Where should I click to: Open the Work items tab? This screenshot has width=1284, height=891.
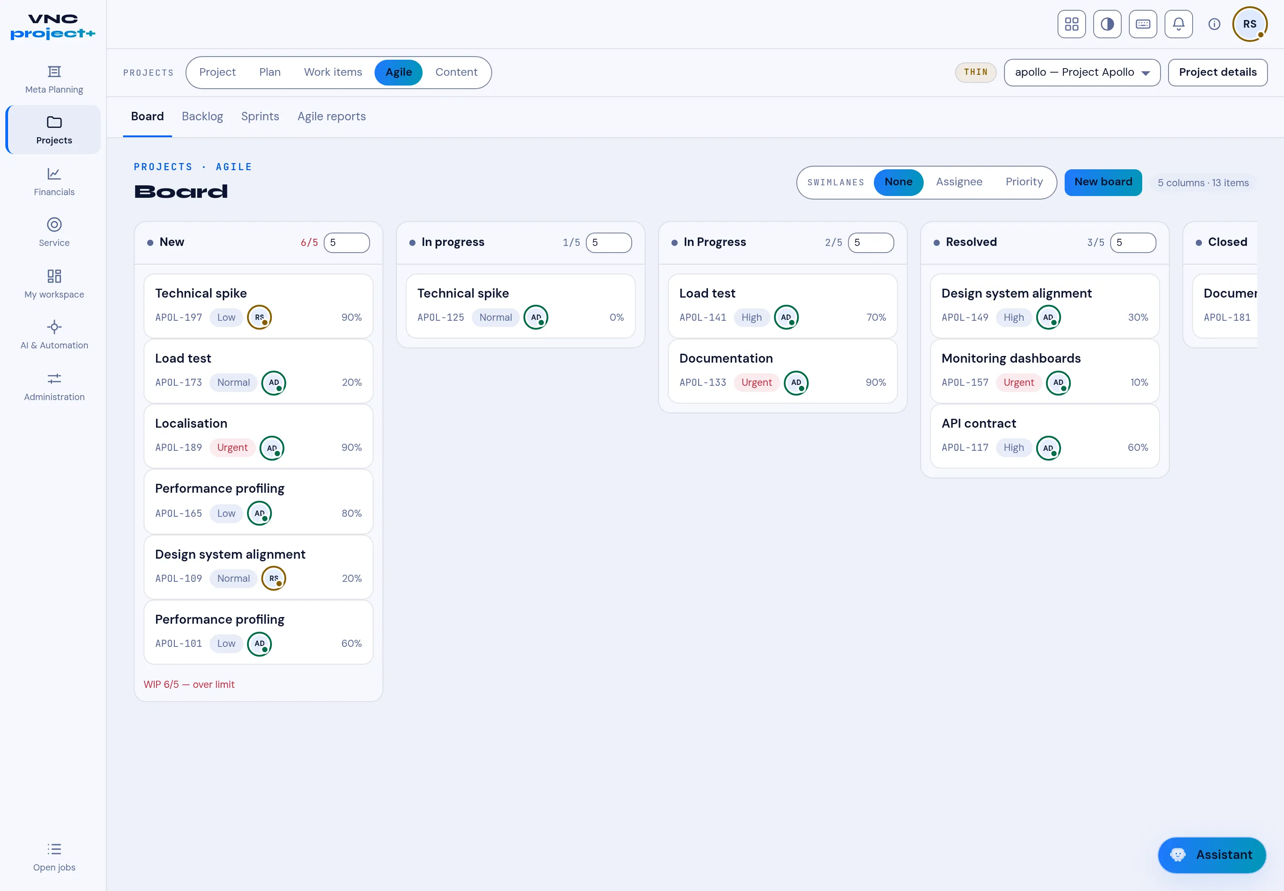click(x=333, y=73)
